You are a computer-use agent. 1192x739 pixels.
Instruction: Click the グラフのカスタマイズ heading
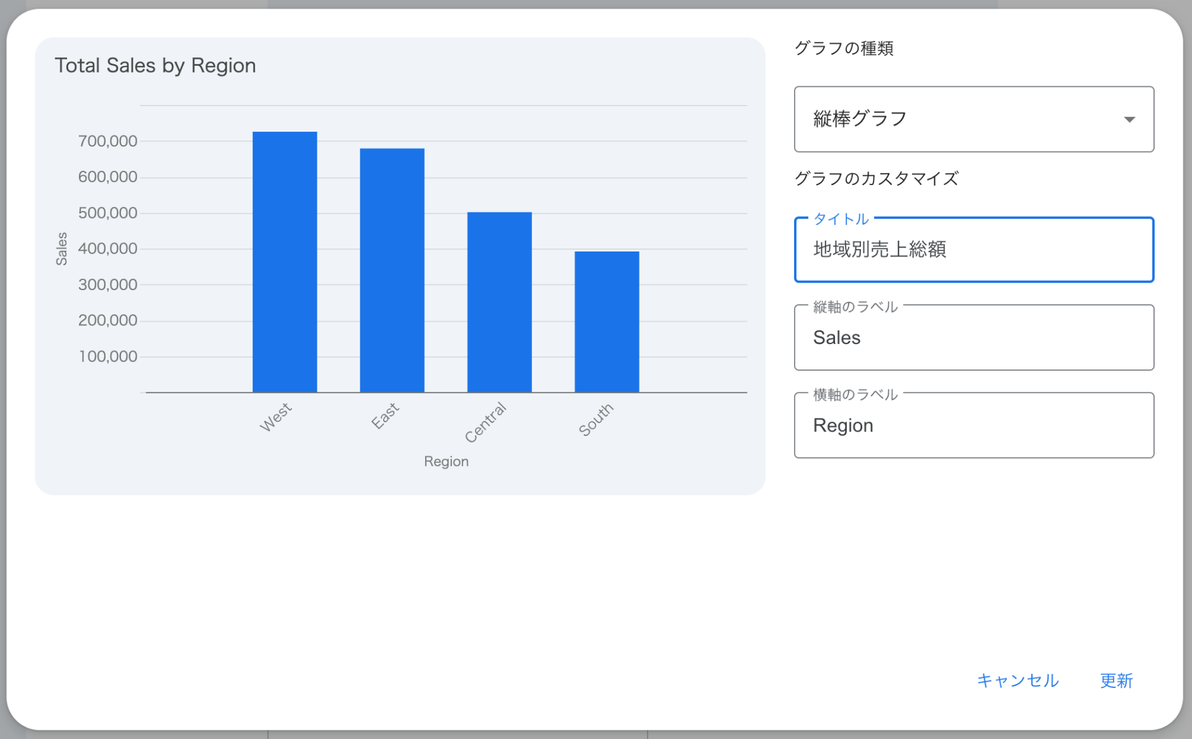click(876, 179)
